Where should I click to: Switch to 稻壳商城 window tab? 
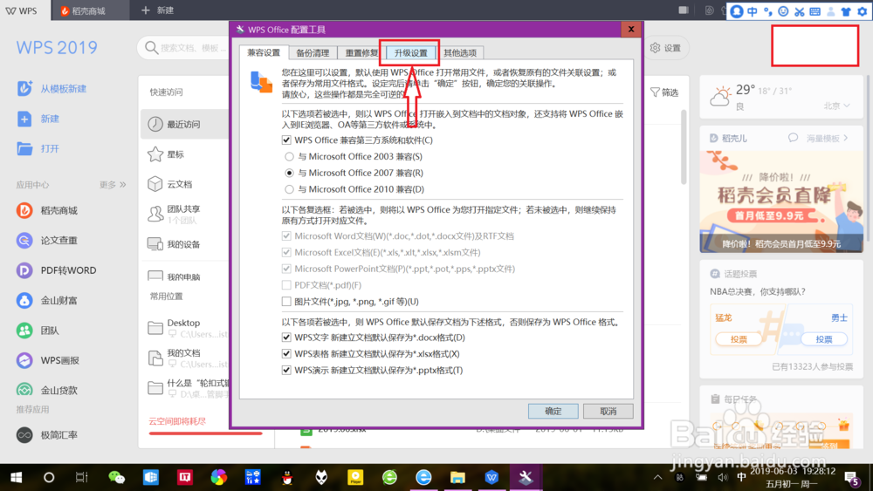pos(89,10)
